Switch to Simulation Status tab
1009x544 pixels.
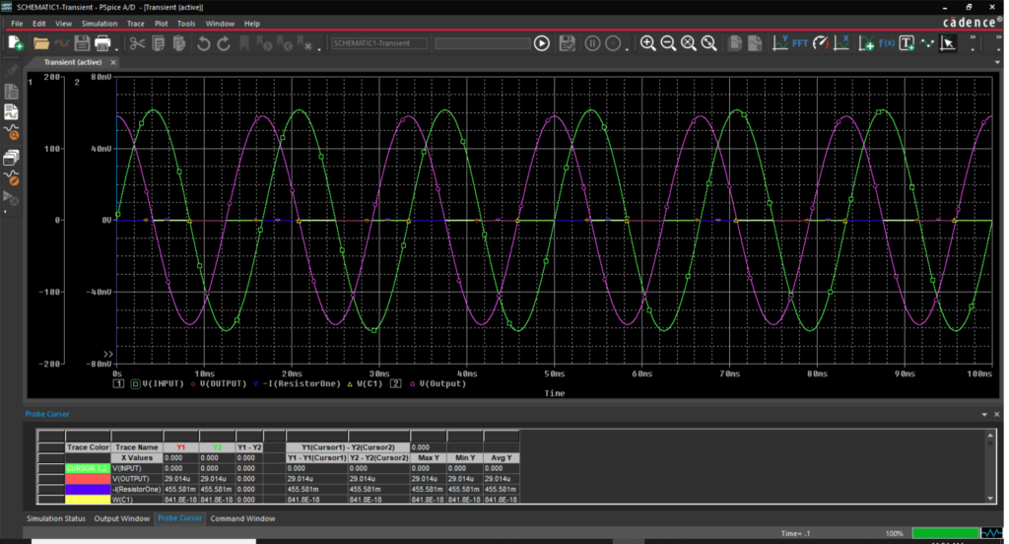56,518
